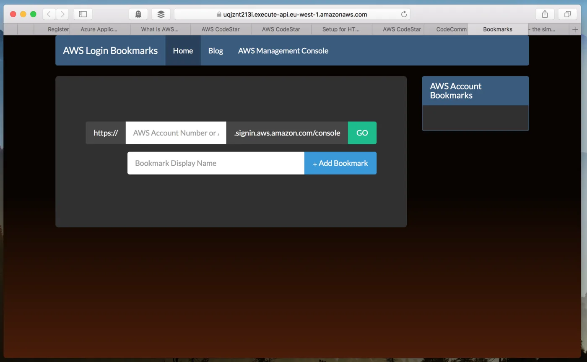This screenshot has width=587, height=362.
Task: Click the stacked layers extension icon
Action: pos(161,14)
